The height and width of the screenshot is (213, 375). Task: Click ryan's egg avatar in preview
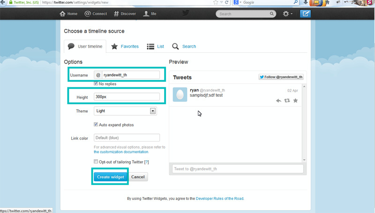(180, 94)
